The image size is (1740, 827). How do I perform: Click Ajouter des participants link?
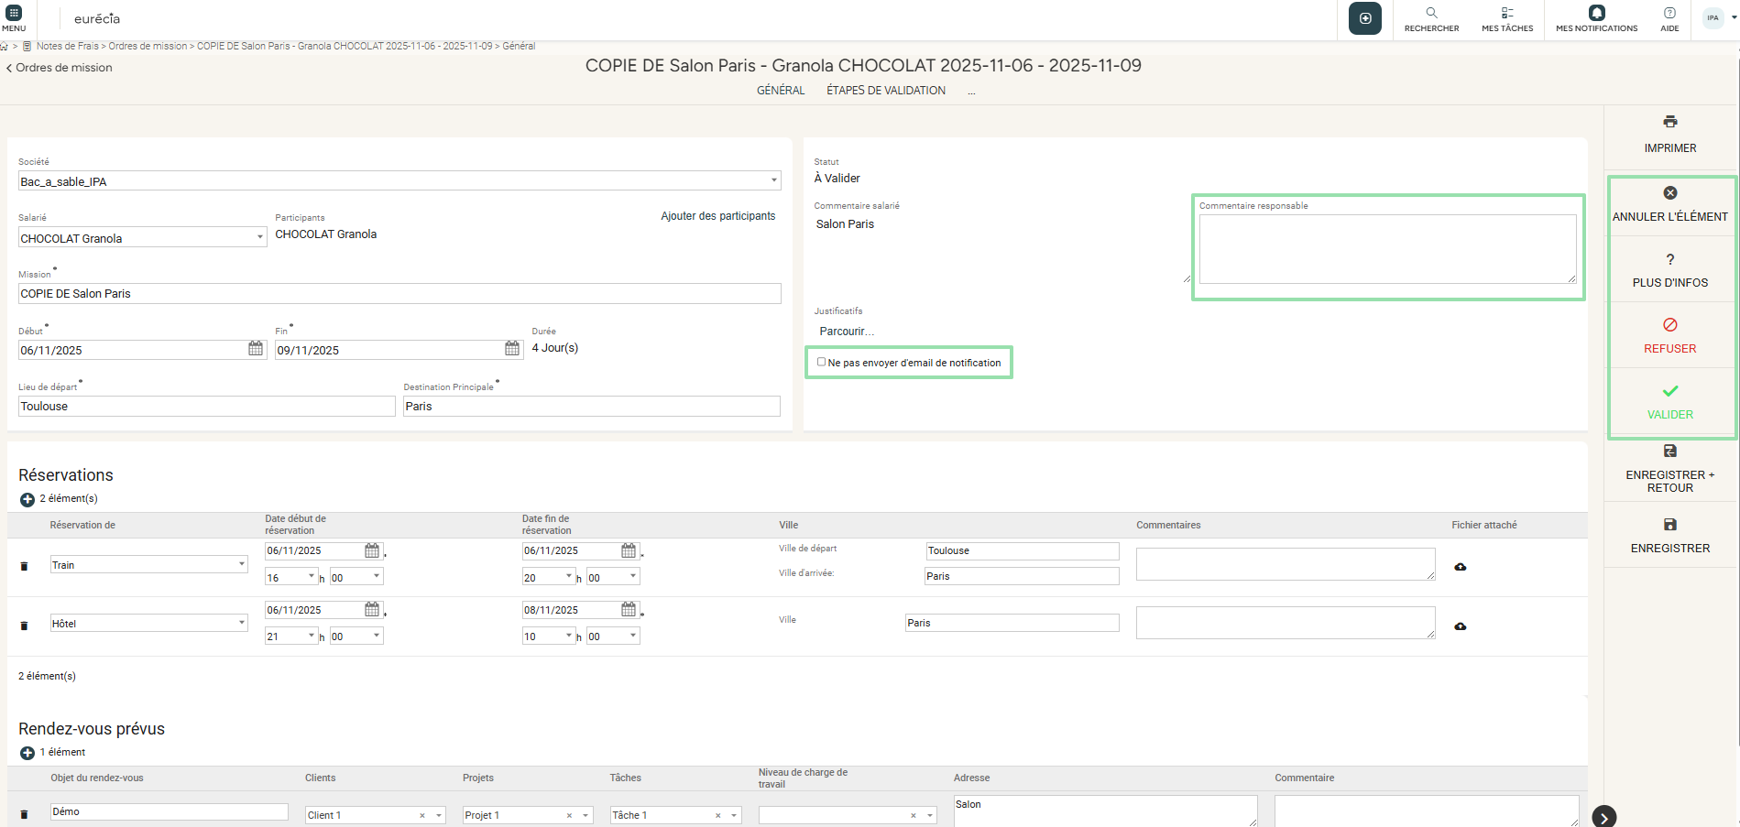pyautogui.click(x=717, y=216)
